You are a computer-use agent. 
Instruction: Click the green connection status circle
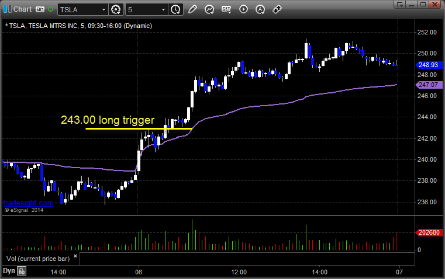[50, 9]
